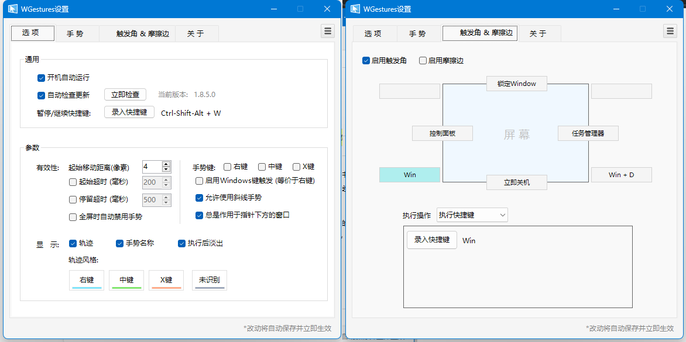Increase 起始移动距离 value with up arrow
The height and width of the screenshot is (342, 686).
[166, 164]
